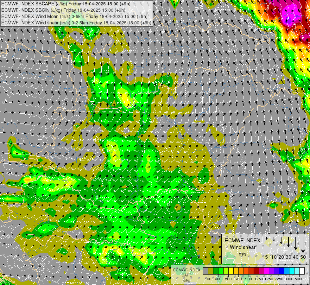Click the '50' wind shear scale label
The image size is (310, 285).
(303, 257)
